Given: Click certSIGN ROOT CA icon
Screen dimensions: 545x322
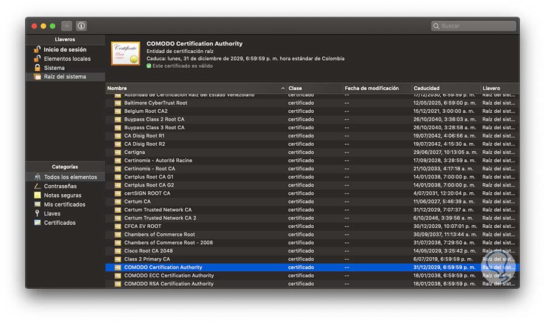Looking at the screenshot, I should coord(118,193).
